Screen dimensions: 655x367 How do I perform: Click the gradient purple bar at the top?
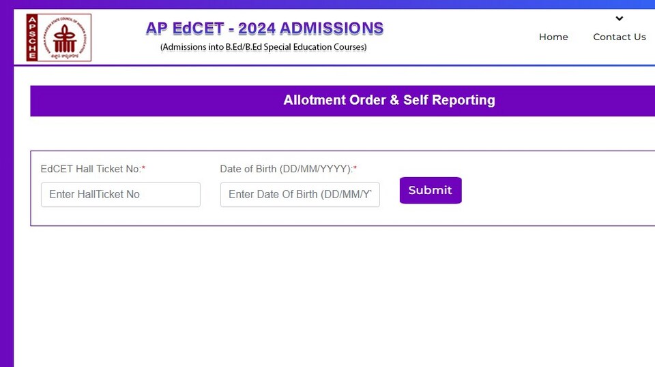tap(327, 4)
